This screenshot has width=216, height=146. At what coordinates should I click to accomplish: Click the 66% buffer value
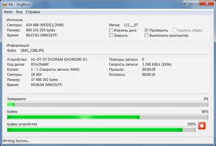click(x=205, y=111)
